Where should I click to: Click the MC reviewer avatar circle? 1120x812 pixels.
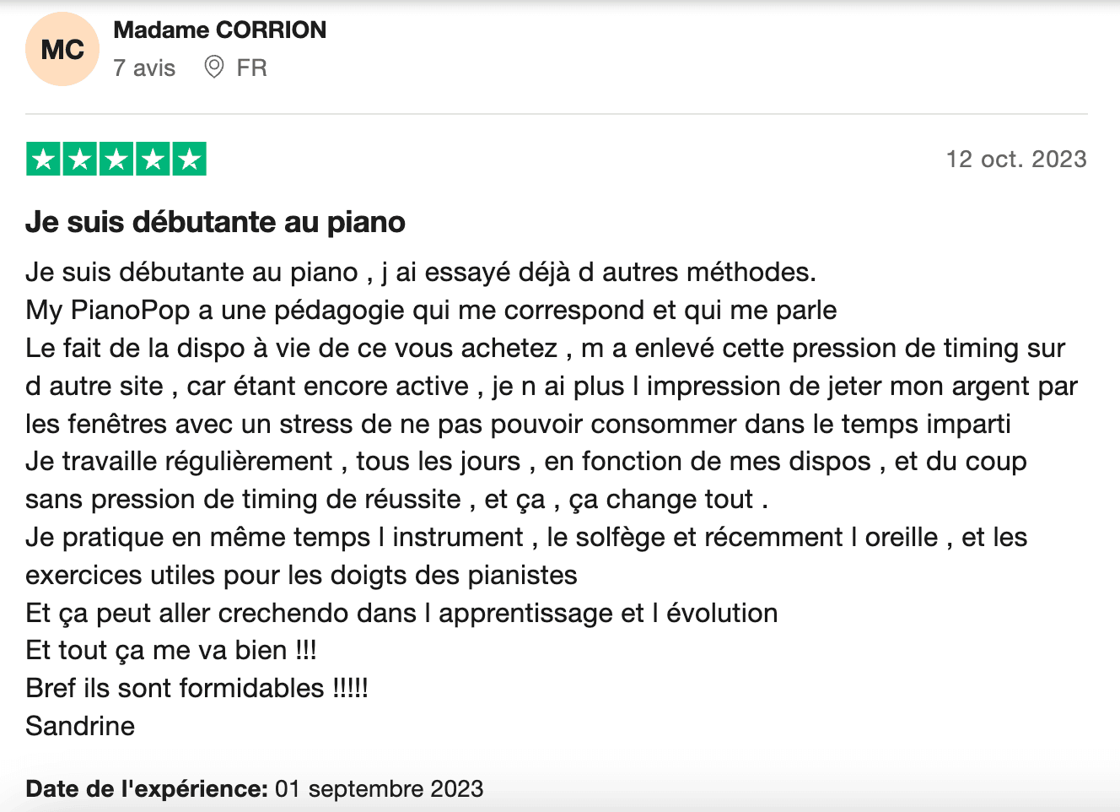click(62, 50)
